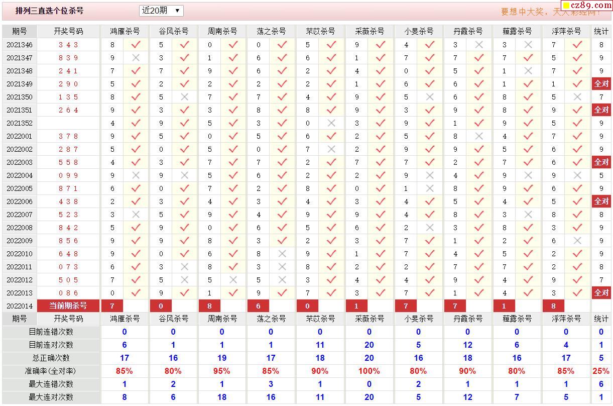Open the 要想中大奖 天天彩经网 link

point(551,12)
